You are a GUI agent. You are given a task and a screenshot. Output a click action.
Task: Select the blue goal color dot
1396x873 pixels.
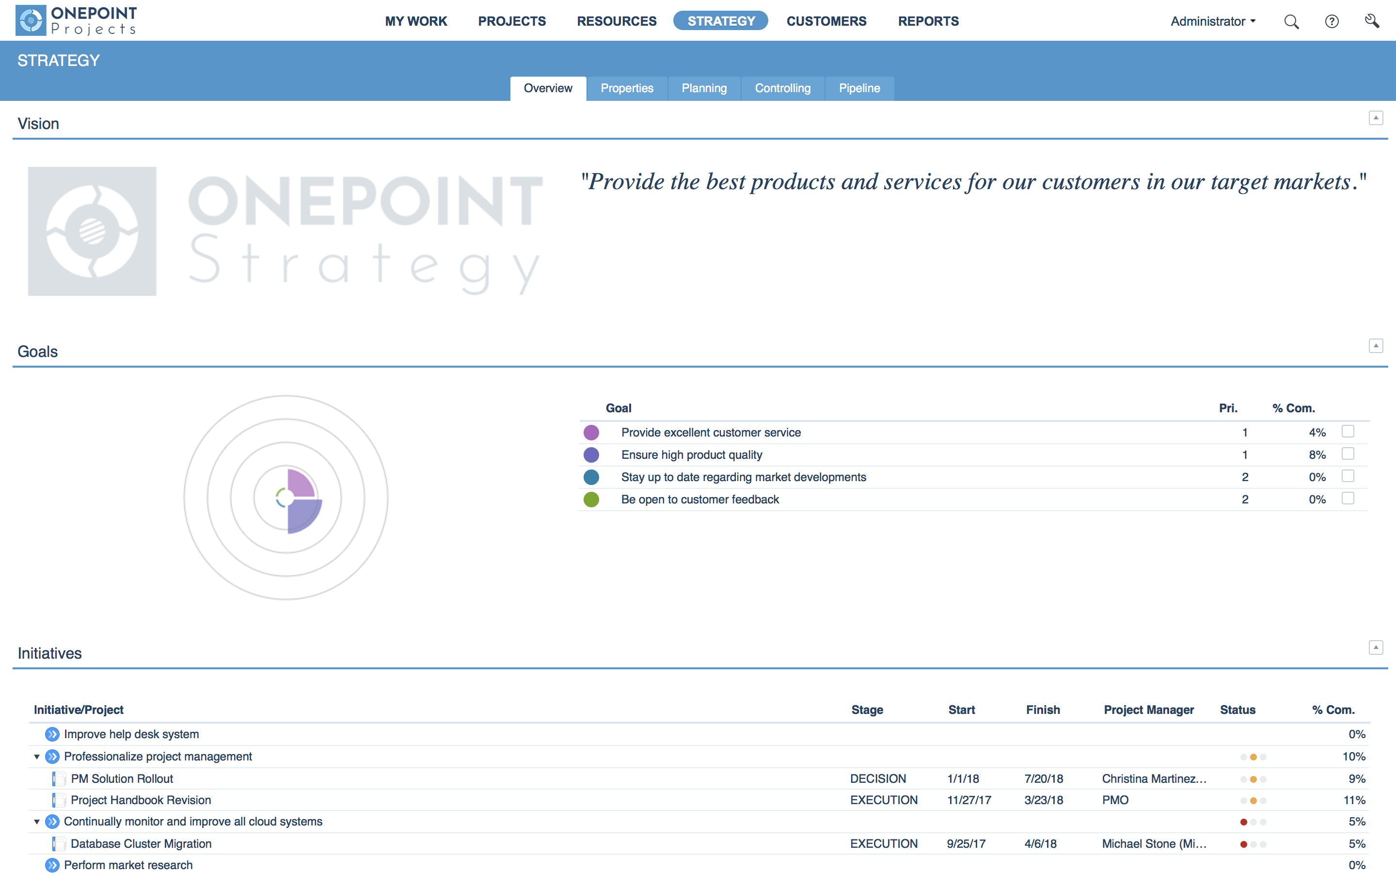coord(591,476)
